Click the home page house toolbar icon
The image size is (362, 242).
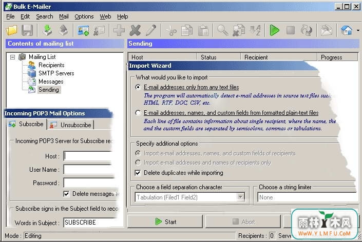346,30
